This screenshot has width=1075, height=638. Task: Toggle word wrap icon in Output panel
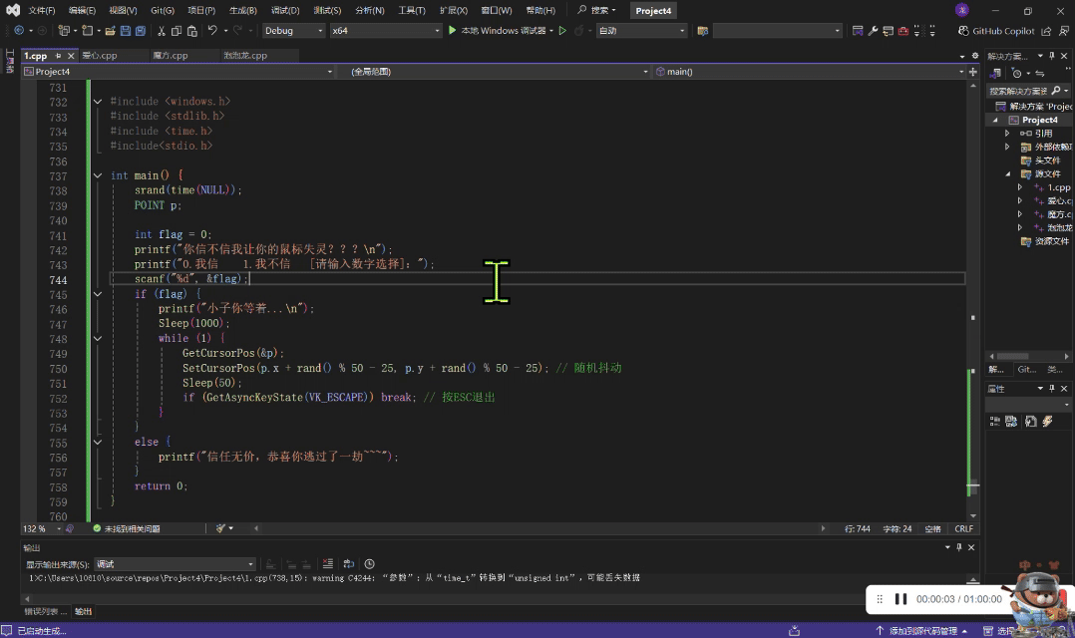tap(349, 564)
